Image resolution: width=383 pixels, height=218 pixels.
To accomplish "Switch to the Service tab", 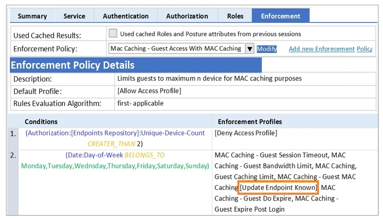I will [74, 16].
